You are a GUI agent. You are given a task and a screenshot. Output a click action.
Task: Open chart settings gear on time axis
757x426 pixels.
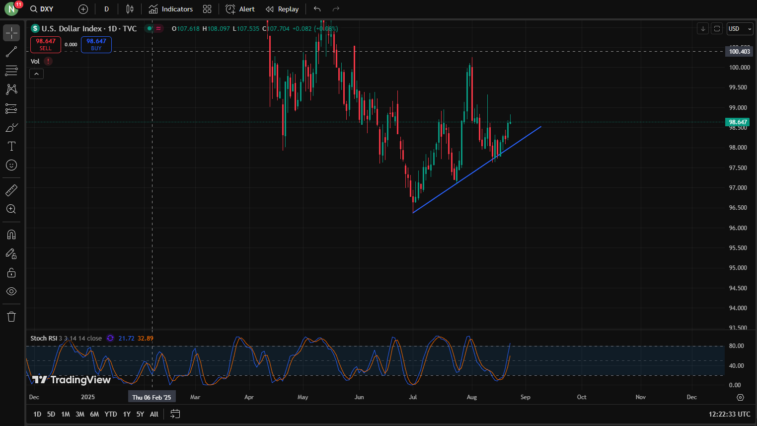pyautogui.click(x=740, y=397)
